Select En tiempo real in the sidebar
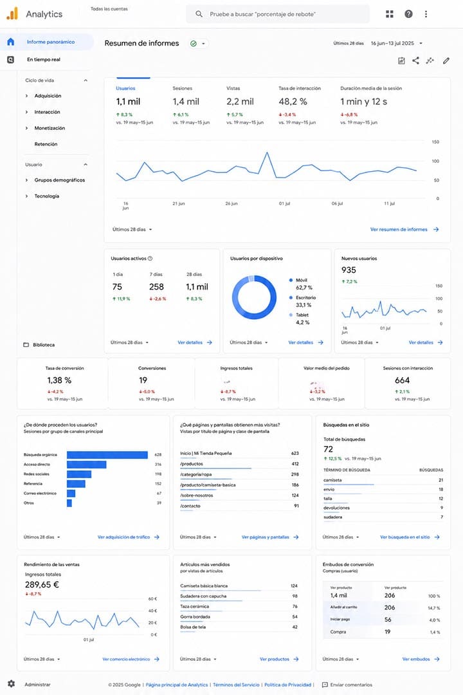This screenshot has width=463, height=695. 44,59
